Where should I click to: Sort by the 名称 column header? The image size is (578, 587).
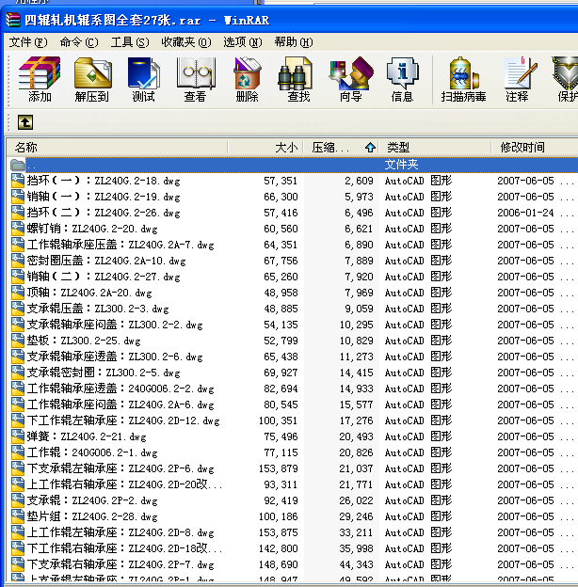coord(117,148)
